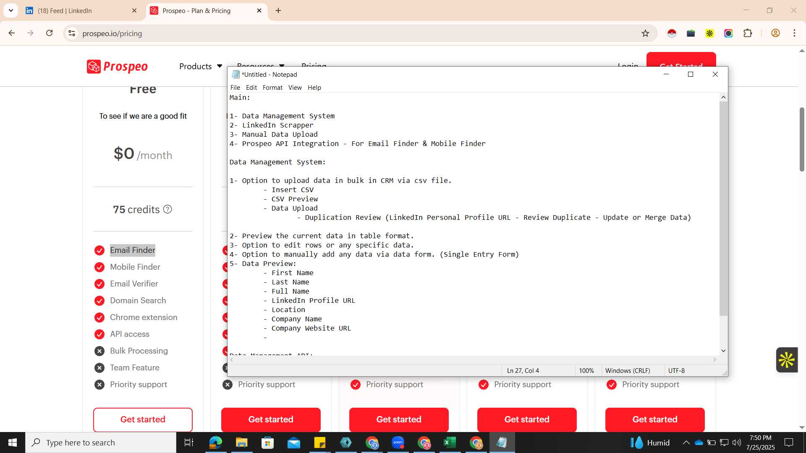Click Notepad horizontal scrollbar right arrow

[x=714, y=359]
